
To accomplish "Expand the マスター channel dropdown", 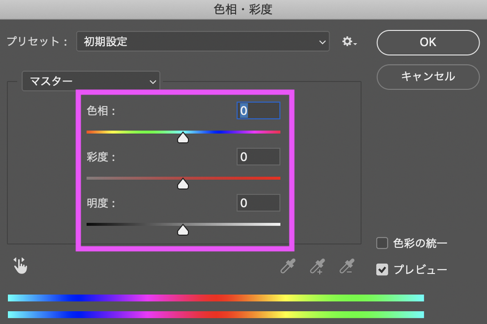I will tap(91, 81).
